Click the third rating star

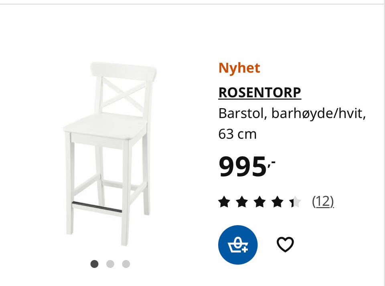[259, 202]
